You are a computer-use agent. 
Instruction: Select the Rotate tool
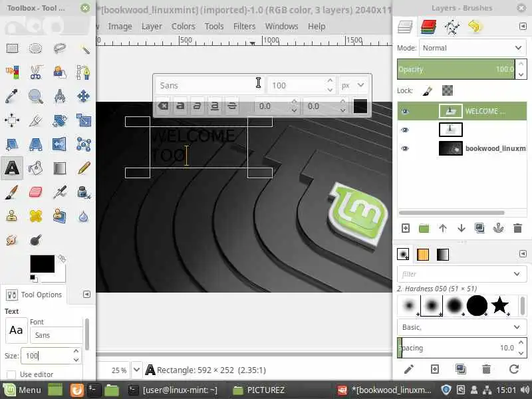pos(60,120)
